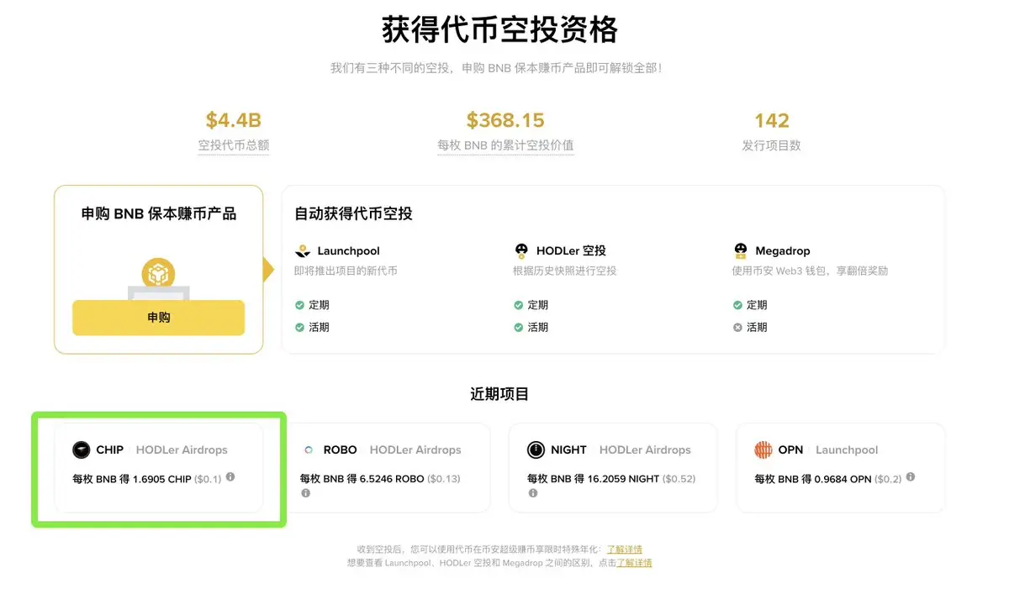This screenshot has width=1009, height=594.
Task: Click info icon under ROBO amount
Action: coord(305,493)
